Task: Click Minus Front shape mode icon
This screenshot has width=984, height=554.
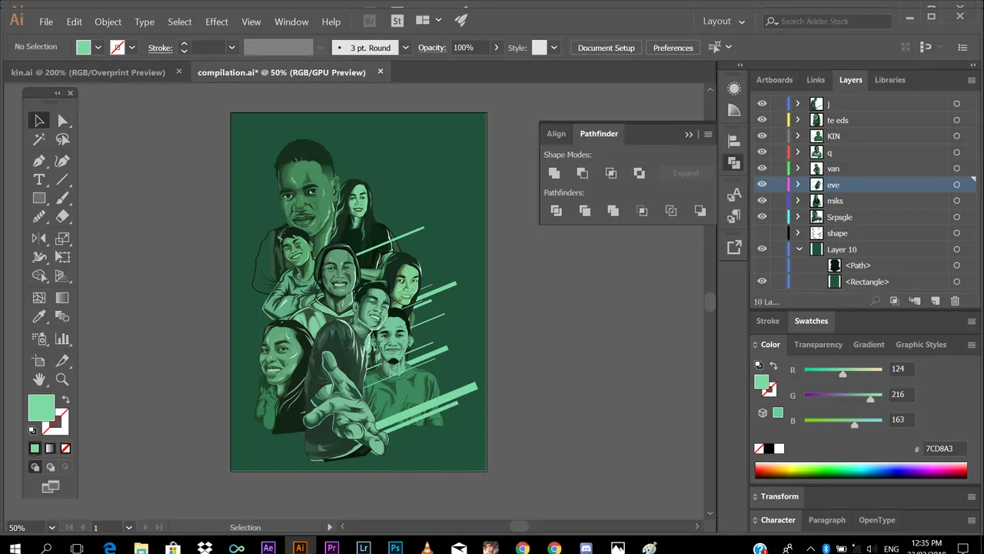Action: click(x=582, y=173)
